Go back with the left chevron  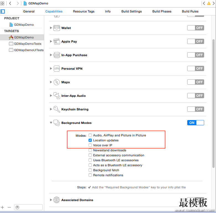click(10, 3)
